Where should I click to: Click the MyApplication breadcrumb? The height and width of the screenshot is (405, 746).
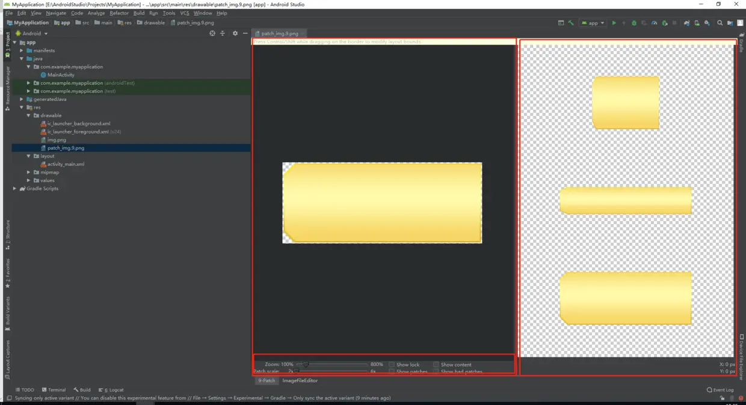pos(28,23)
